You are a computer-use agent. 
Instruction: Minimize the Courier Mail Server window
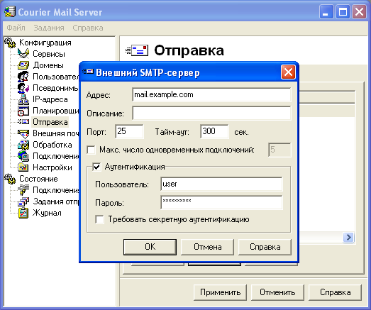point(326,11)
